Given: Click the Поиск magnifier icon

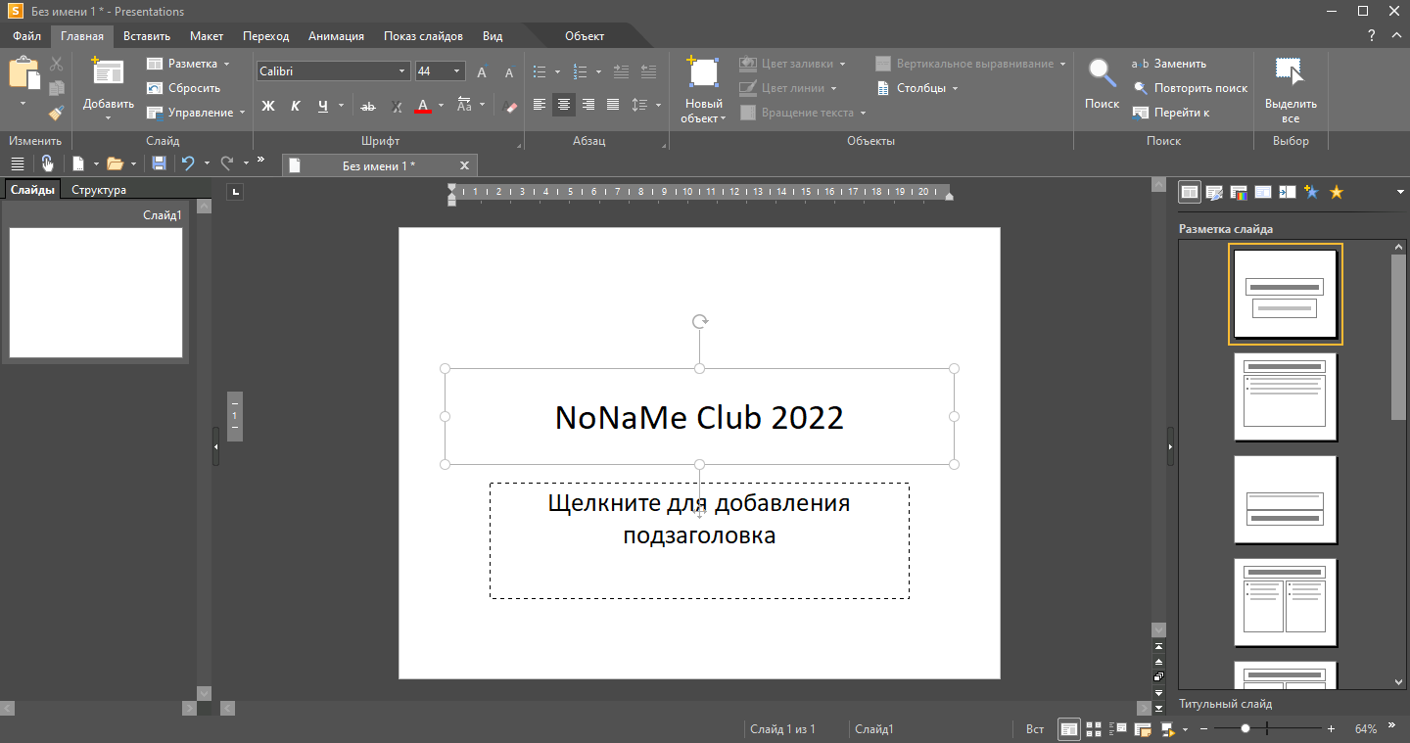Looking at the screenshot, I should point(1102,73).
